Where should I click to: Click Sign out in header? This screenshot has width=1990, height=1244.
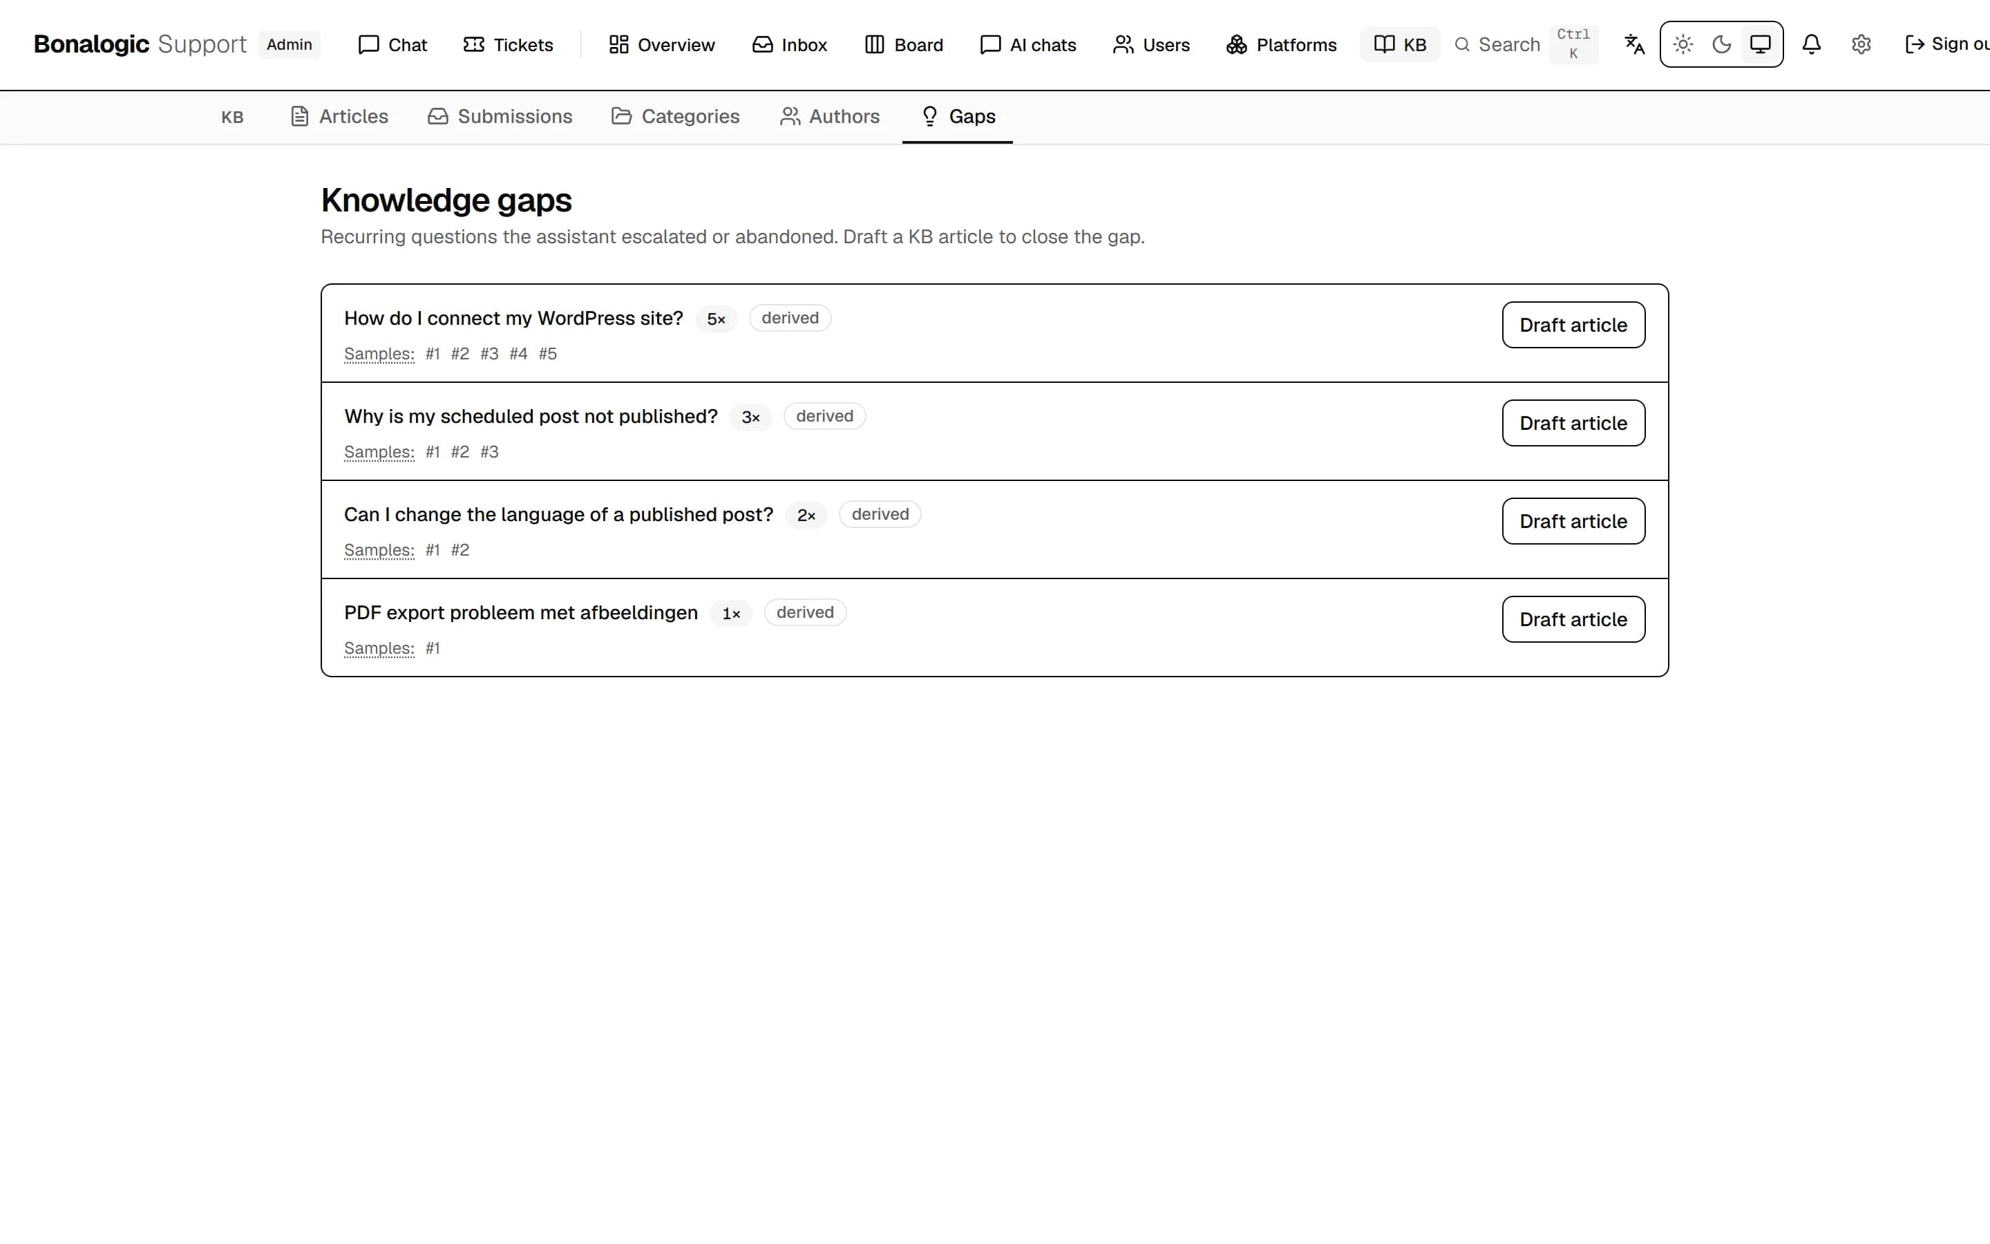1947,44
